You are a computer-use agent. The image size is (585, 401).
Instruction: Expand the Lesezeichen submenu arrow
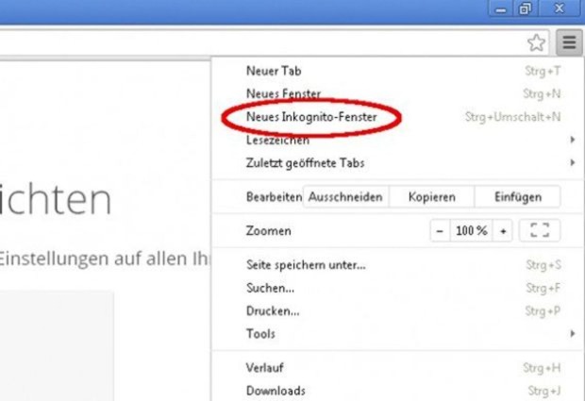point(573,140)
